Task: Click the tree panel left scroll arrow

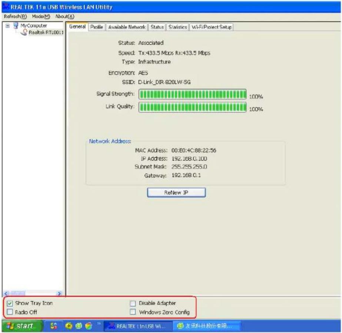Action: [x=6, y=293]
